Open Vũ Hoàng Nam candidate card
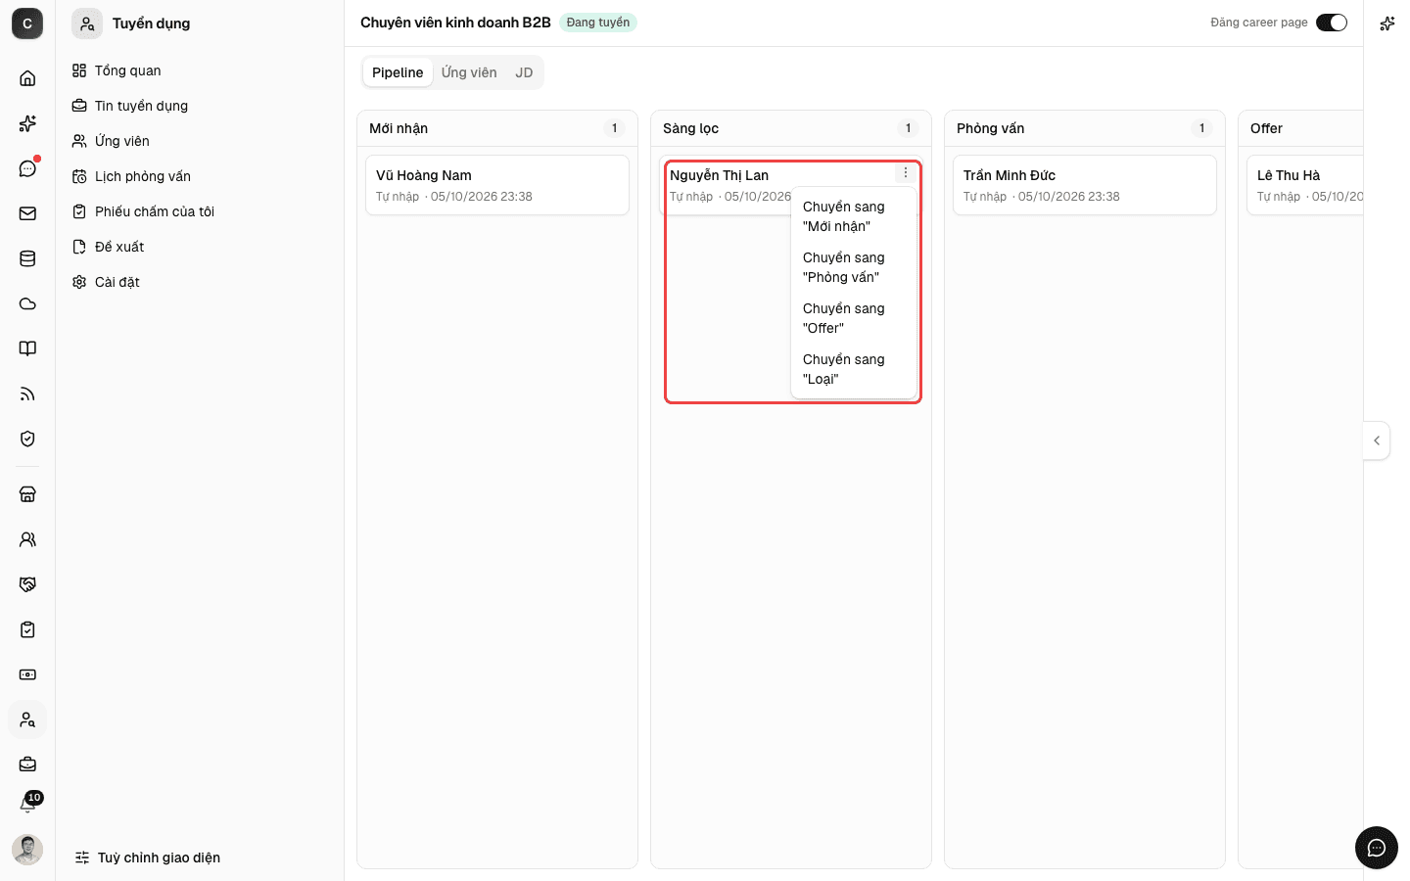Screen dimensions: 1410x881 point(497,185)
